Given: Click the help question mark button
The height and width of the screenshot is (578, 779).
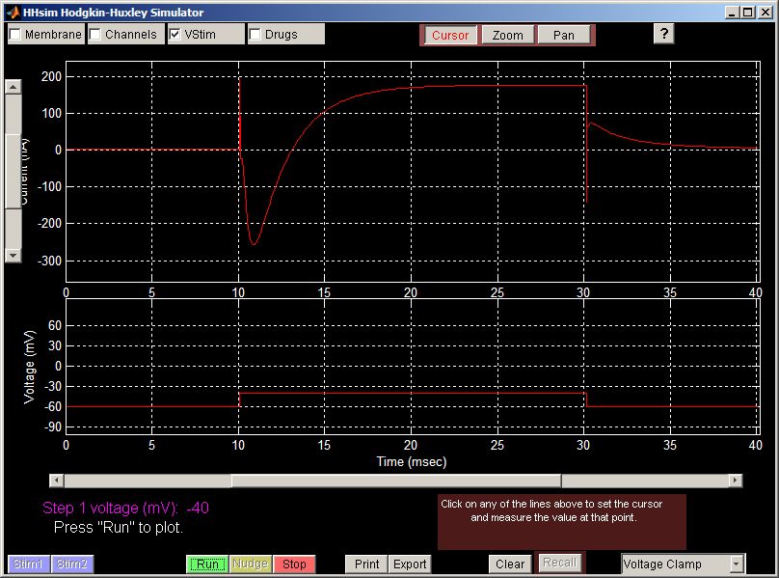Looking at the screenshot, I should pos(663,34).
